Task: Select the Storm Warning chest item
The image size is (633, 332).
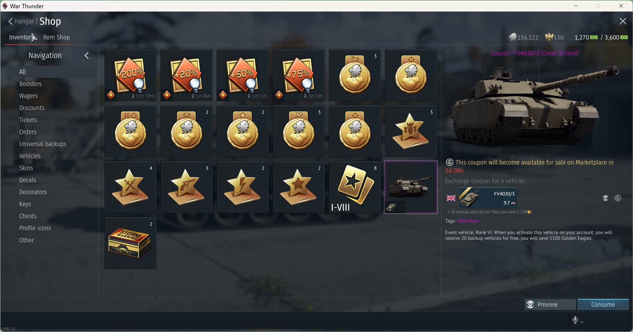Action: coord(131,243)
